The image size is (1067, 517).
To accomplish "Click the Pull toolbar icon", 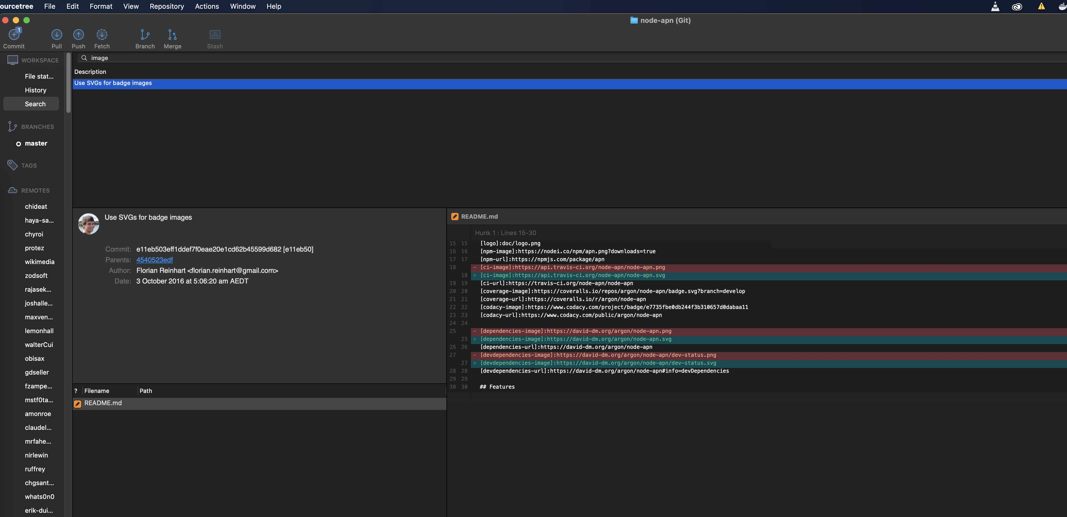I will tap(56, 35).
